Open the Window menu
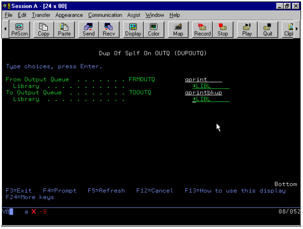 tap(154, 15)
